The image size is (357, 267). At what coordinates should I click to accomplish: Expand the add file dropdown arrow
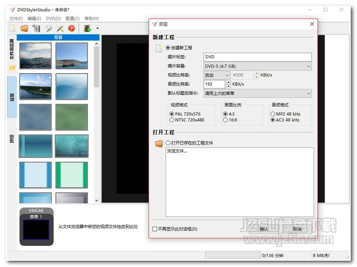(98, 29)
